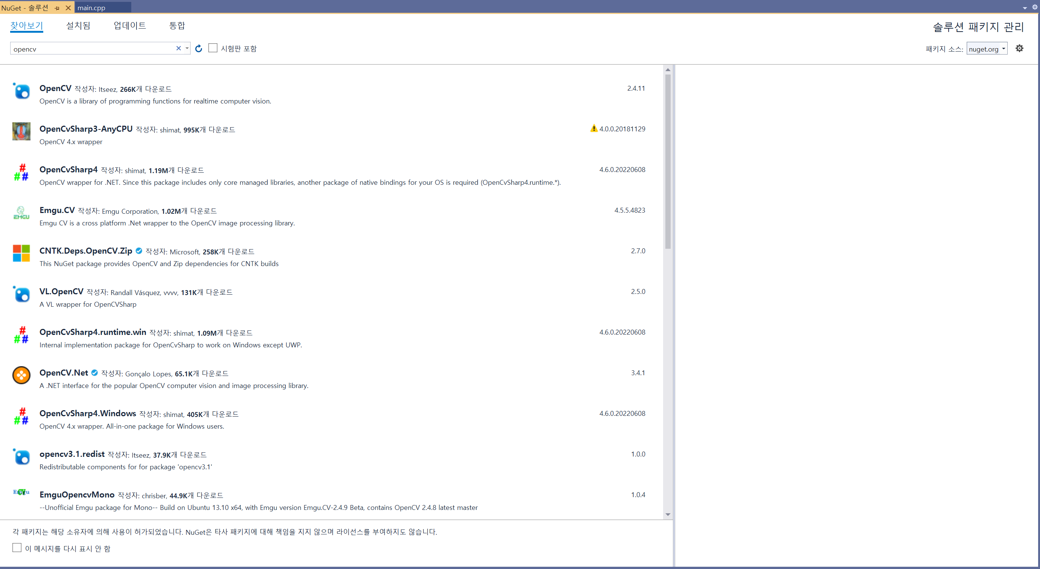Enable the 시험판 포함 prerelease checkbox
The width and height of the screenshot is (1040, 569).
(x=213, y=48)
